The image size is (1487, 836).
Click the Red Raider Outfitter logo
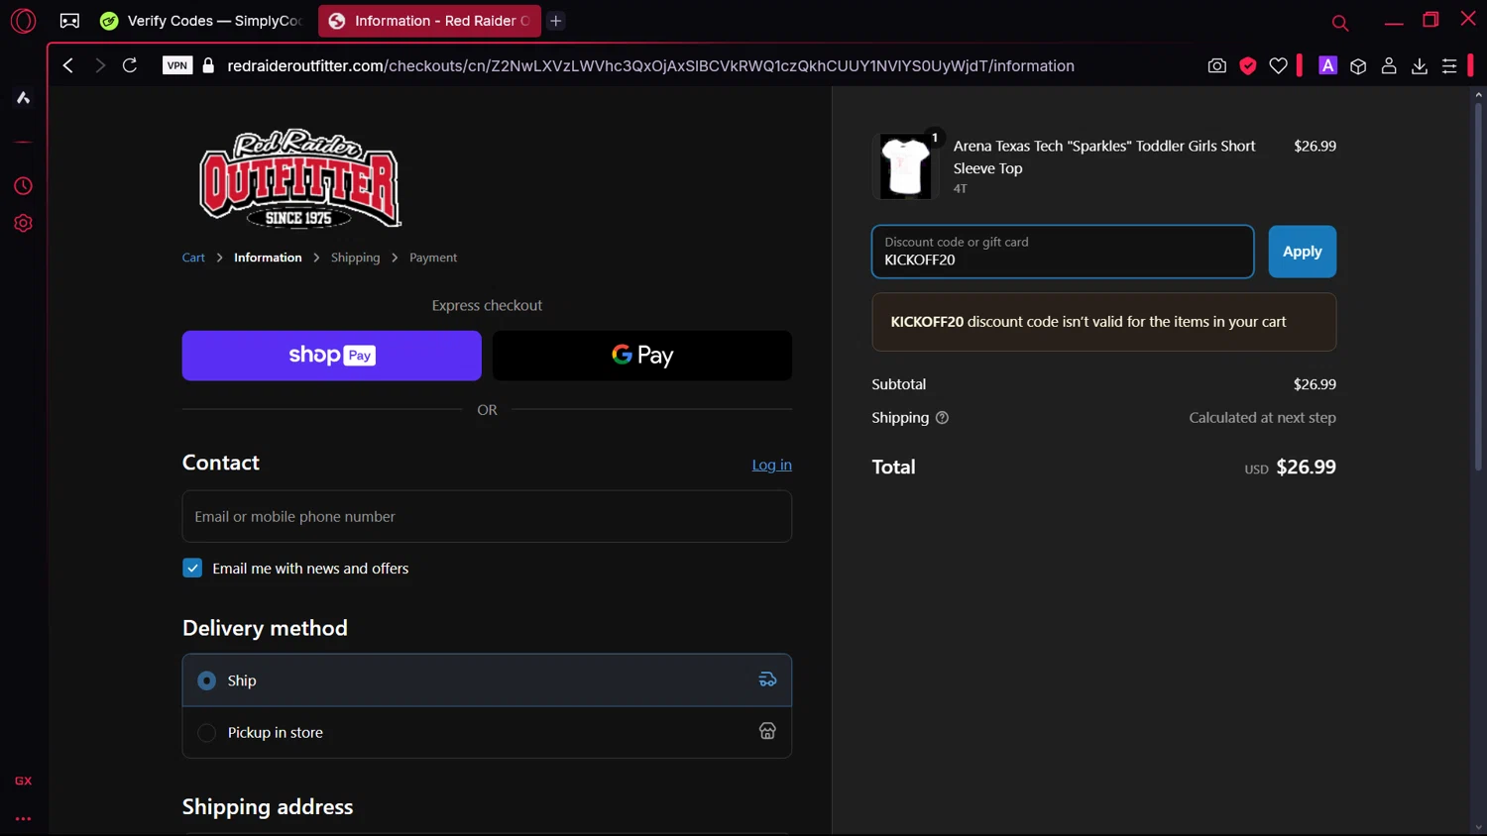(299, 178)
